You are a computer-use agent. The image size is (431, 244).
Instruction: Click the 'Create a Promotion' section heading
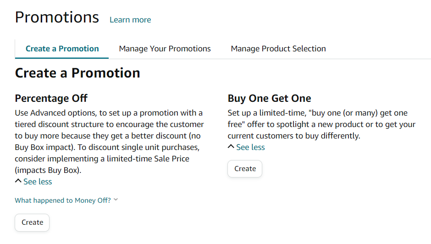pyautogui.click(x=77, y=73)
